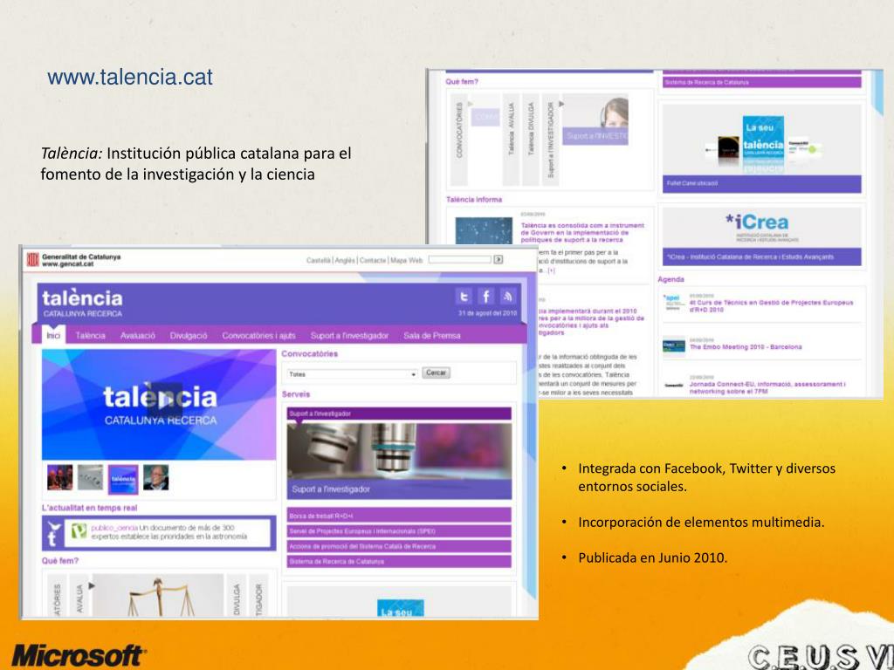This screenshot has height=670, width=894.
Task: Open Sistema de Recerca de Catalunya link in front window
Action: [x=399, y=562]
